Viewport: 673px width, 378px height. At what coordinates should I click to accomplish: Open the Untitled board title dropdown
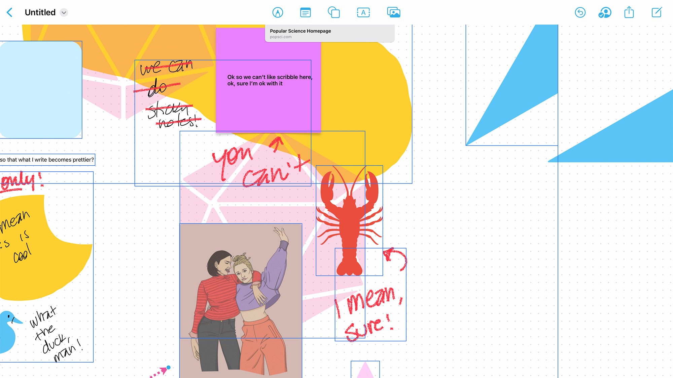click(64, 12)
